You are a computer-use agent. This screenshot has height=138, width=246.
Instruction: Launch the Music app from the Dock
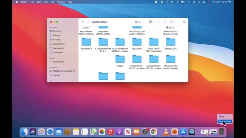(110, 132)
